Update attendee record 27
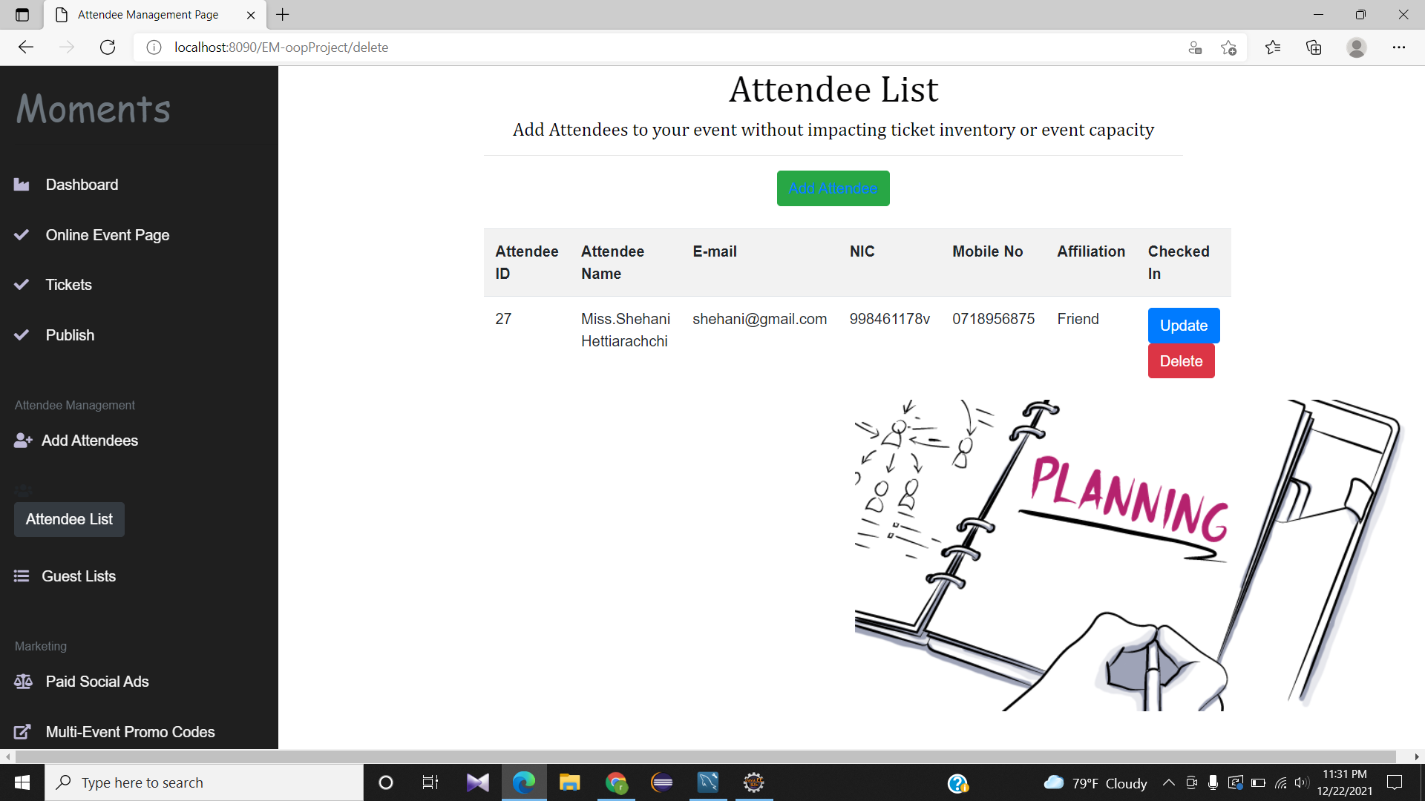This screenshot has height=801, width=1425. tap(1182, 325)
